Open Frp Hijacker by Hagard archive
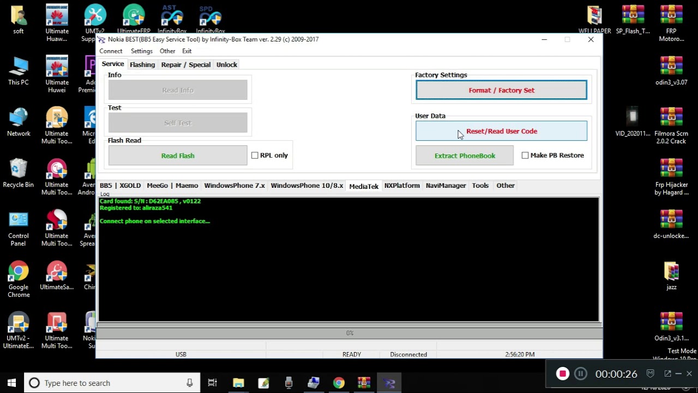Screen dimensions: 698x393 (x=671, y=177)
